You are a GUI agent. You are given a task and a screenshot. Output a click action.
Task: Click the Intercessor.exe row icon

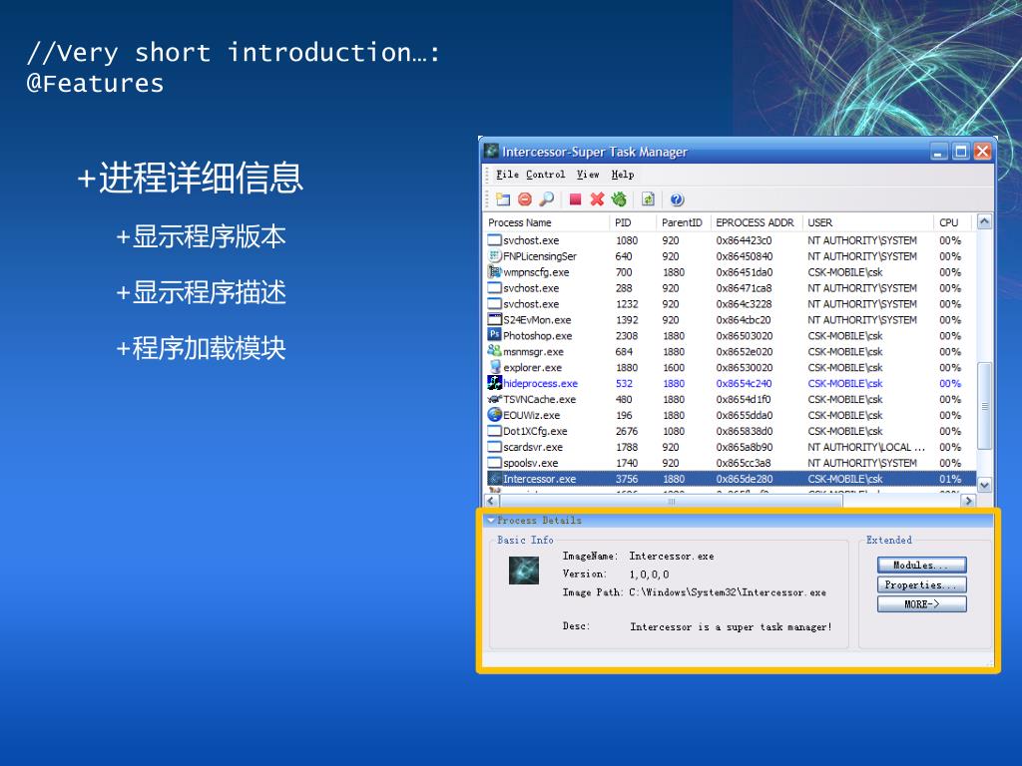click(495, 478)
